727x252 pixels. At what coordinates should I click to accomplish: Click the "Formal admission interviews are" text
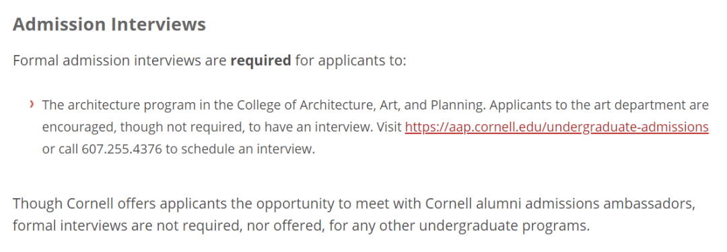120,60
